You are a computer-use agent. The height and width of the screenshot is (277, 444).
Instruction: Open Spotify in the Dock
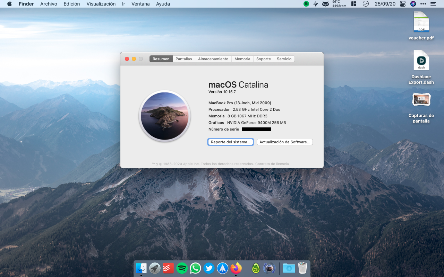(x=182, y=268)
